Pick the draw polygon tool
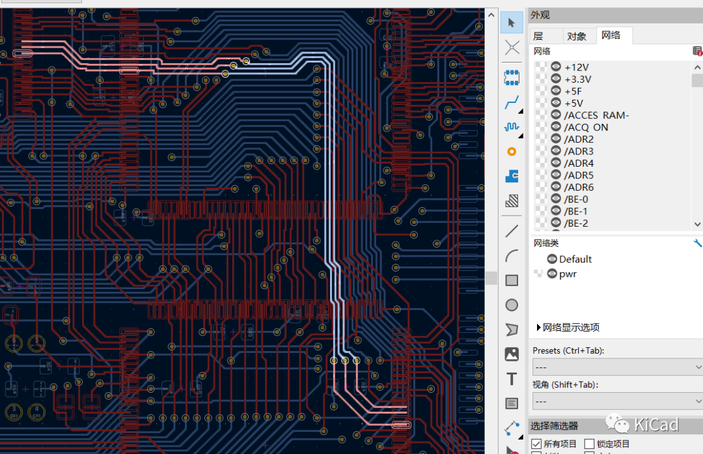Viewport: 703px width, 454px height. (x=512, y=330)
